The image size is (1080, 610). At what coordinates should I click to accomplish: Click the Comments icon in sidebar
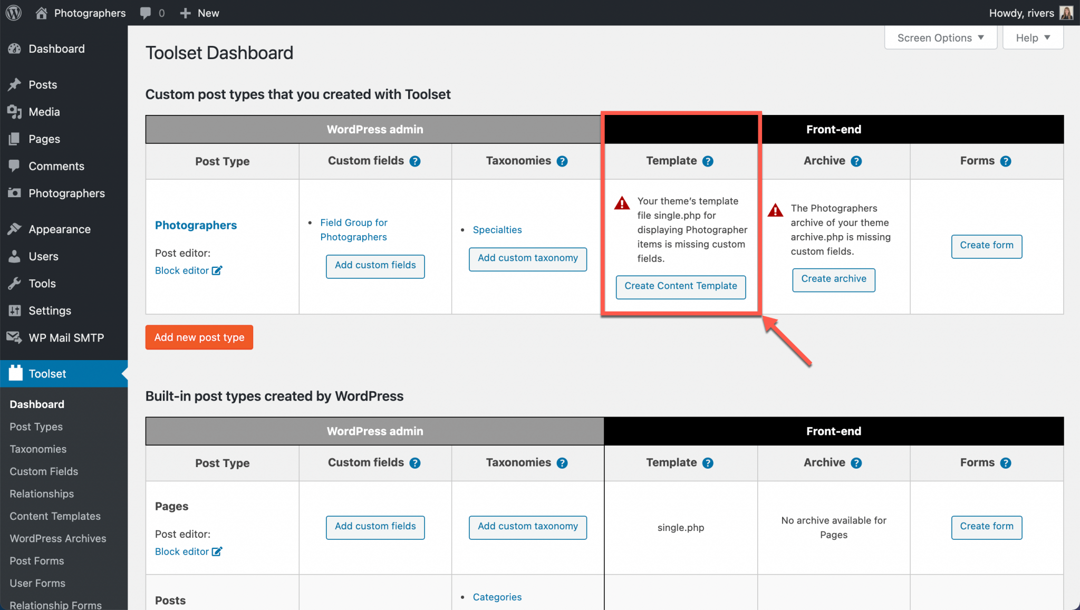[x=15, y=166]
